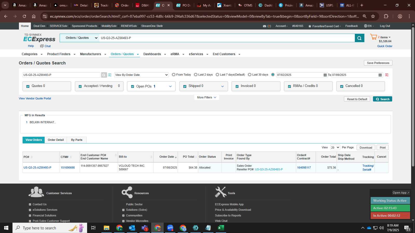This screenshot has height=233, width=415.
Task: Click Reset to Default
Action: (x=357, y=99)
